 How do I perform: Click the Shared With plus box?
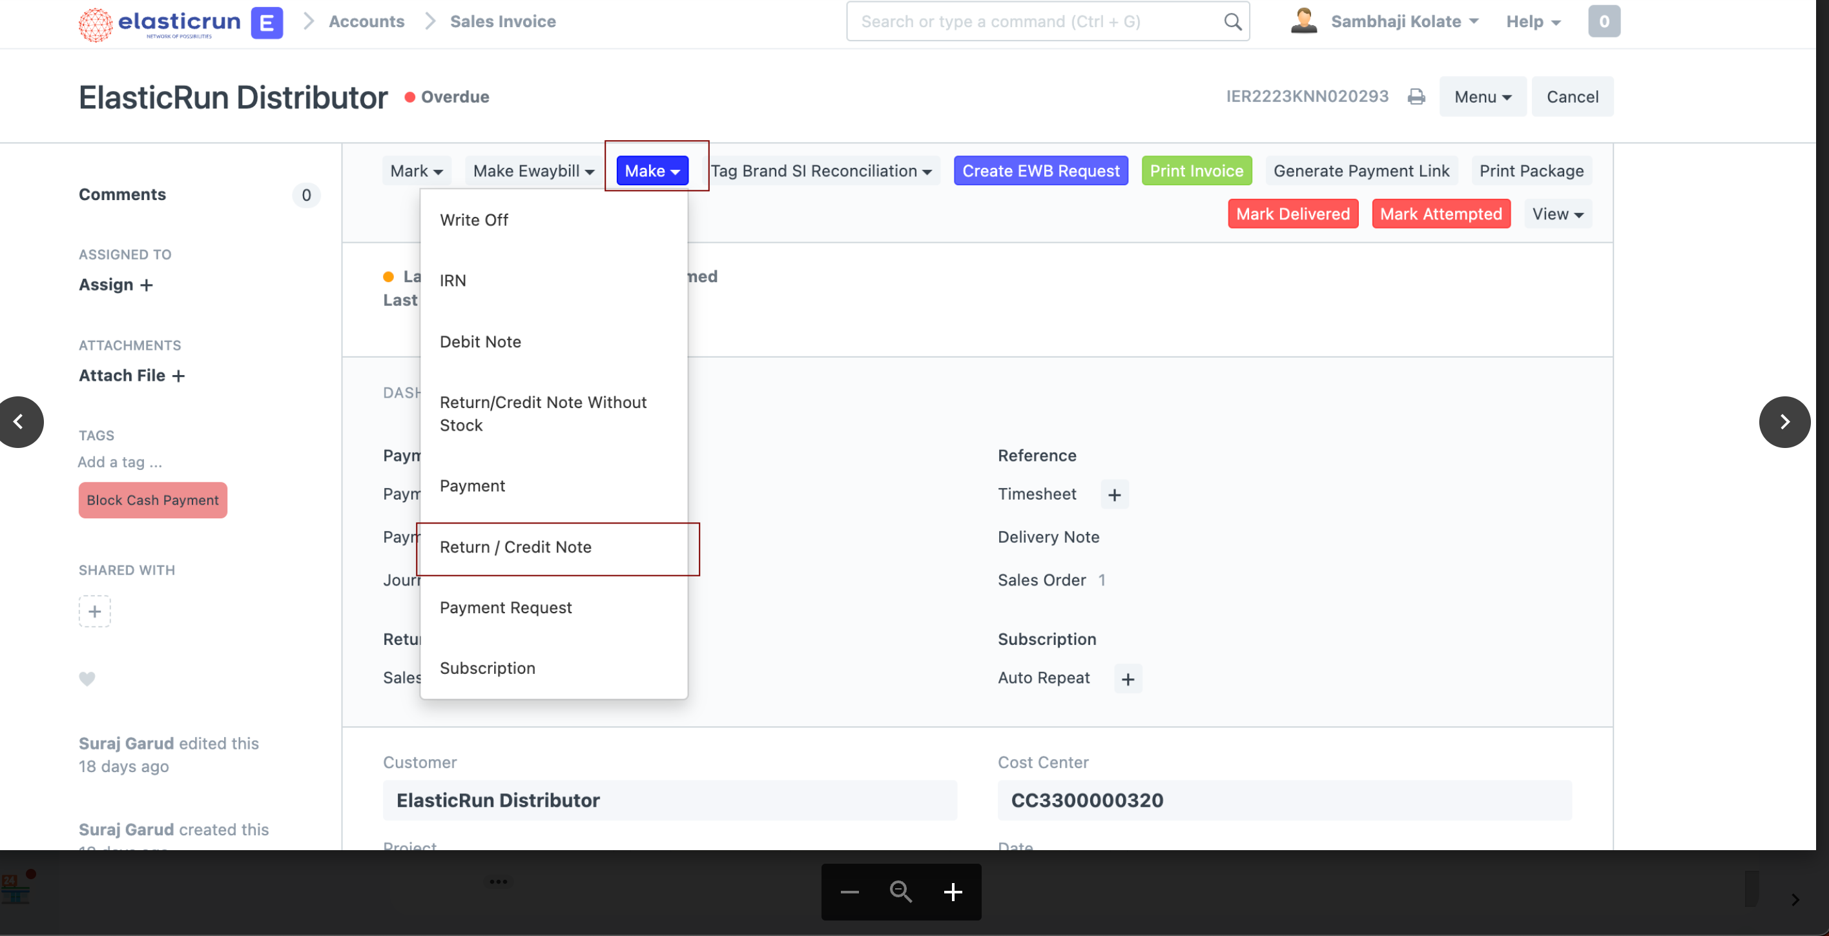click(94, 611)
